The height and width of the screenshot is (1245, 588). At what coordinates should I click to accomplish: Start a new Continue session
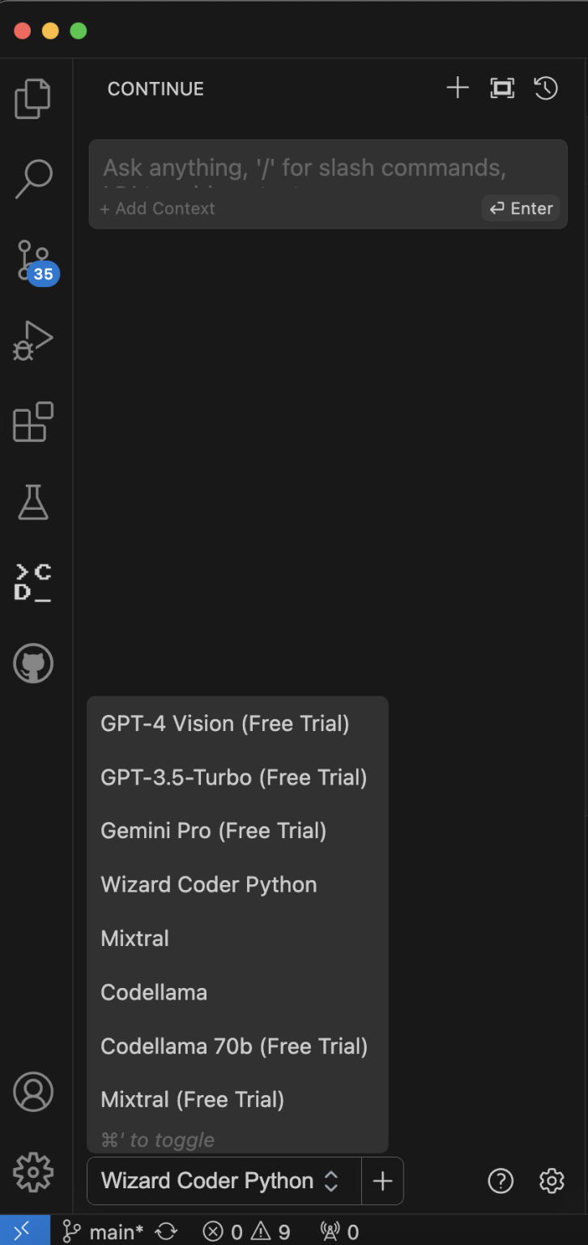[458, 88]
